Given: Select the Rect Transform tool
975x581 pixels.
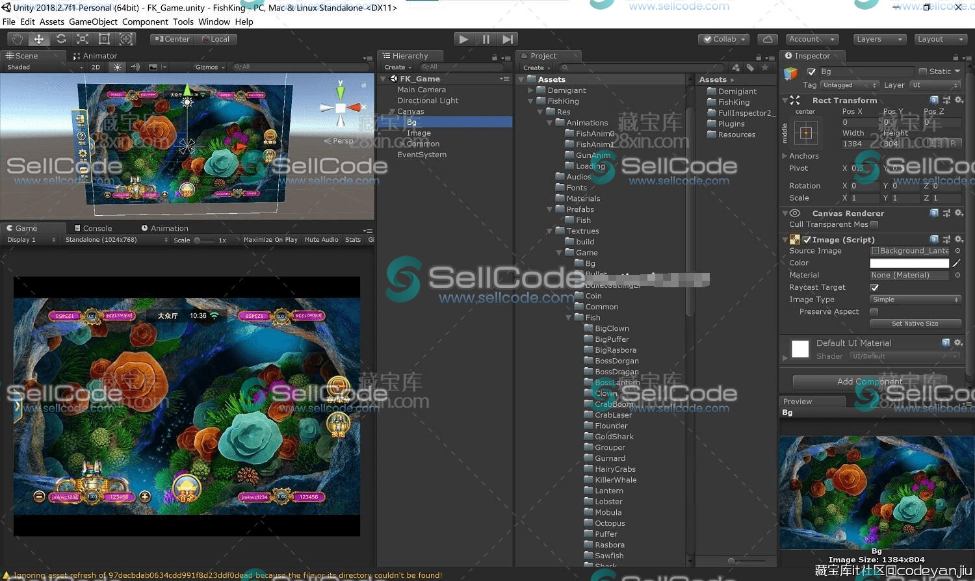Looking at the screenshot, I should click(x=104, y=39).
